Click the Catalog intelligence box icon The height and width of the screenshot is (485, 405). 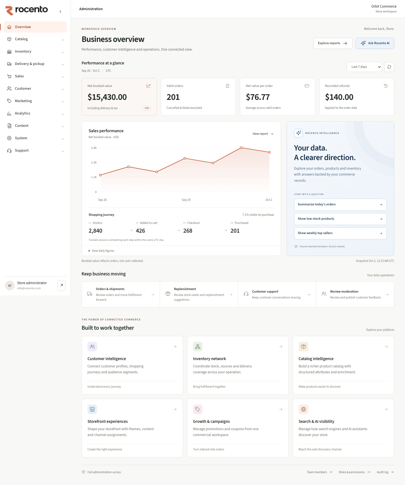303,347
